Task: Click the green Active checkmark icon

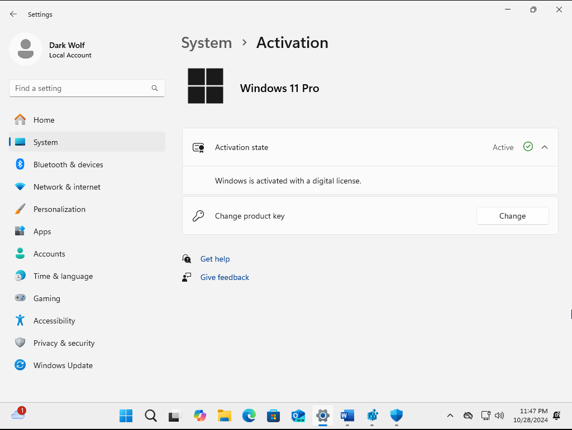Action: coord(528,147)
